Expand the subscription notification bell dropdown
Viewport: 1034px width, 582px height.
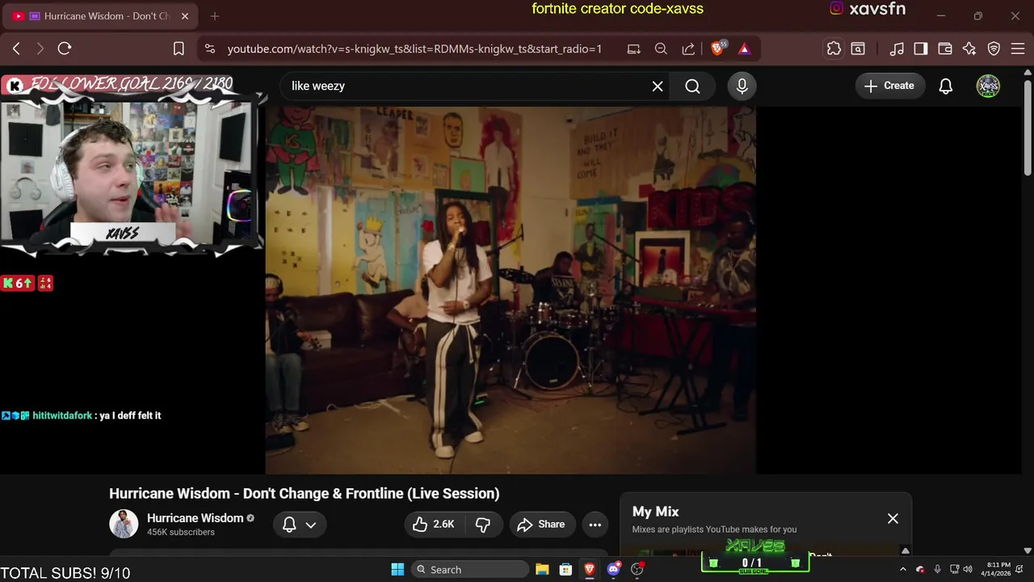(299, 524)
